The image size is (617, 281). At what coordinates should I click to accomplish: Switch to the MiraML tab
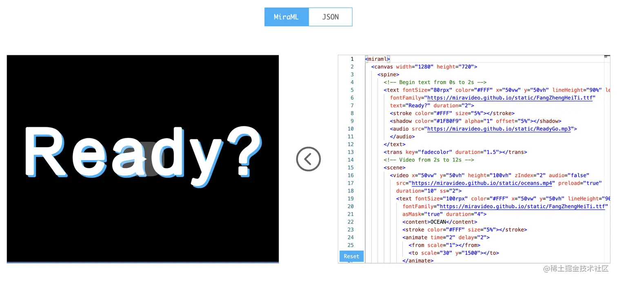click(x=286, y=17)
